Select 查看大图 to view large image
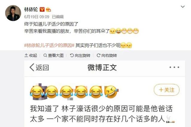 tap(53, 55)
